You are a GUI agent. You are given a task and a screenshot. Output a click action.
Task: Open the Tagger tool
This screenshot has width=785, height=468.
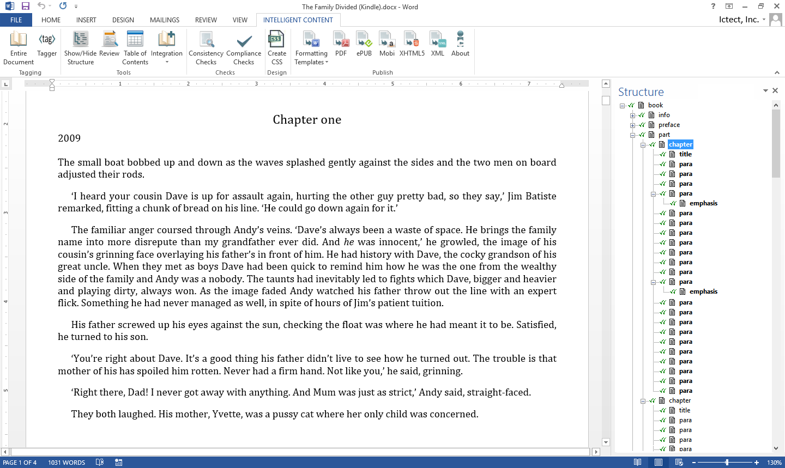pyautogui.click(x=47, y=44)
